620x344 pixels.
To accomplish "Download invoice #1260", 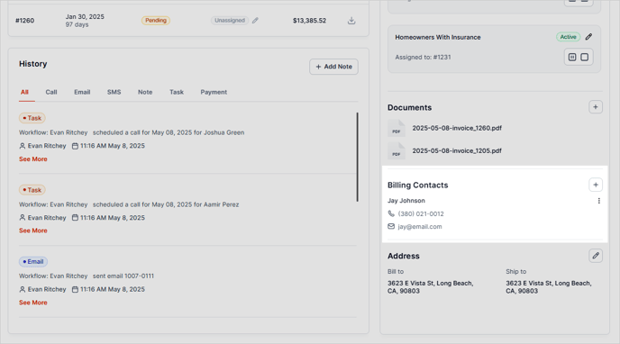I will click(x=351, y=21).
